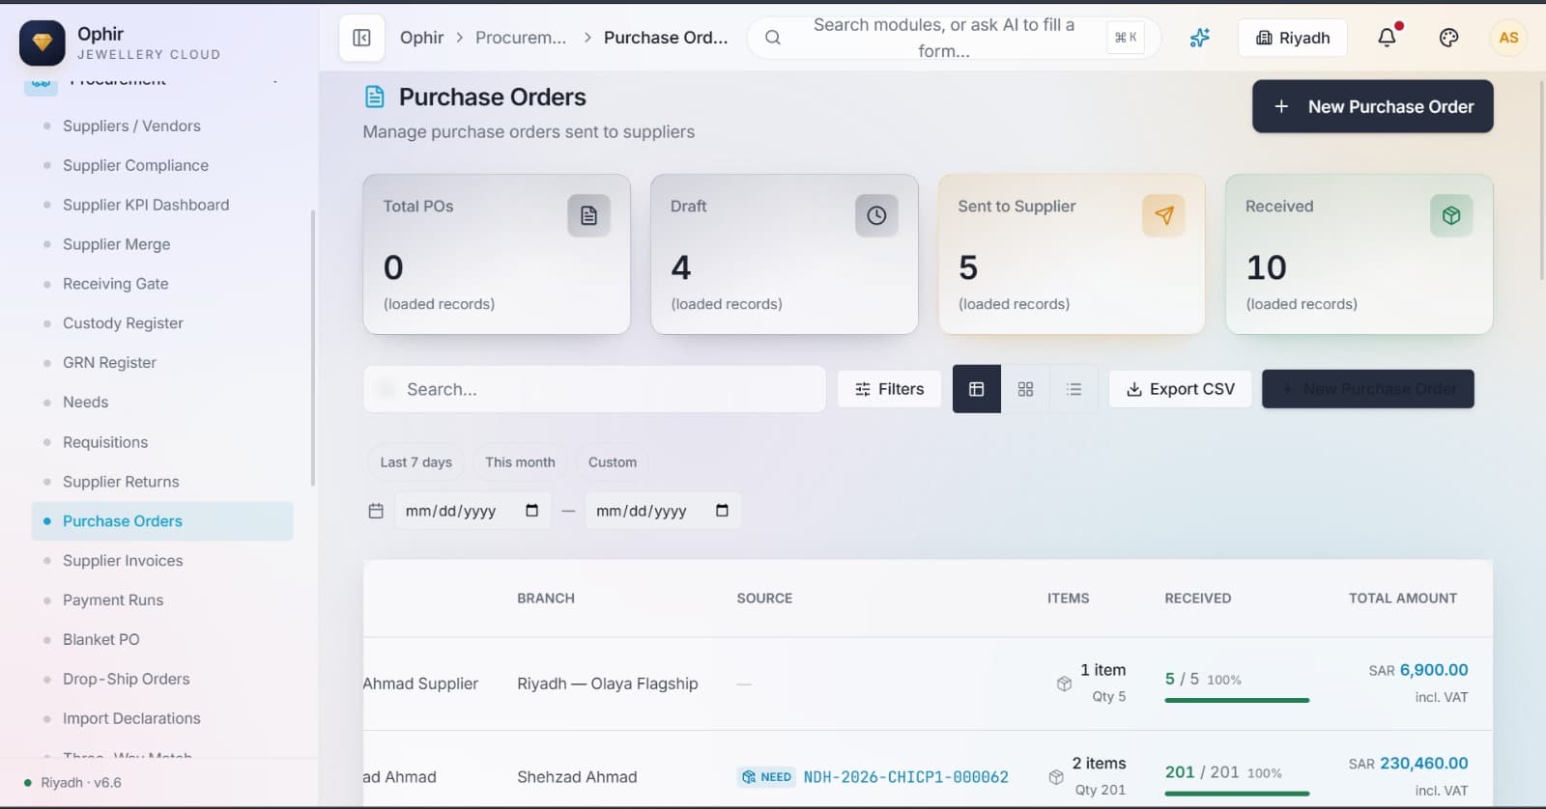Open Receiving Gate page
The width and height of the screenshot is (1546, 809).
click(116, 284)
